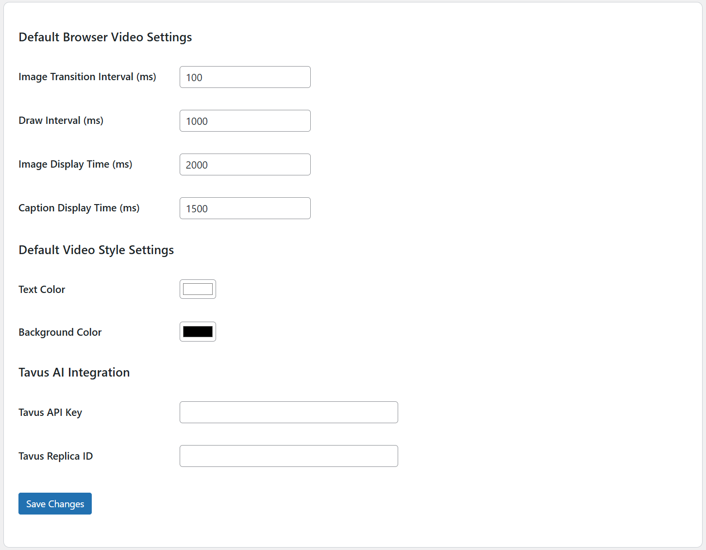Image resolution: width=706 pixels, height=550 pixels.
Task: Select the Draw Interval text box
Action: (245, 120)
